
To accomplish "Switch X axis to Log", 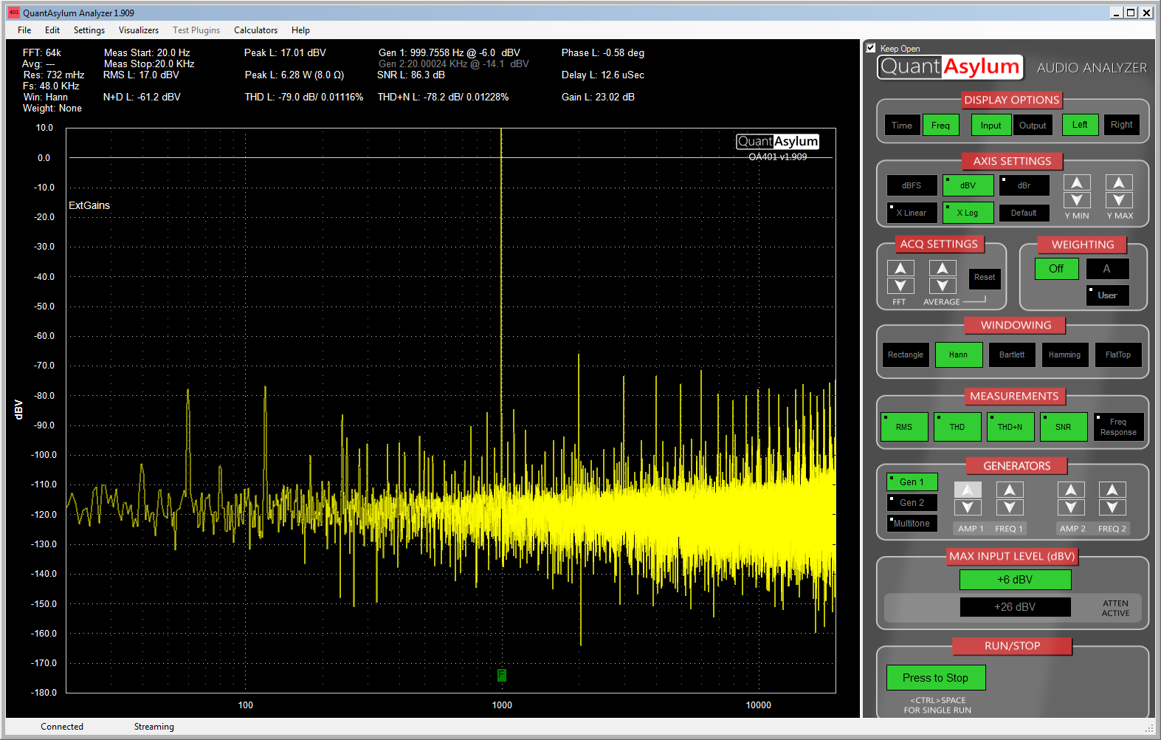I will tap(968, 213).
